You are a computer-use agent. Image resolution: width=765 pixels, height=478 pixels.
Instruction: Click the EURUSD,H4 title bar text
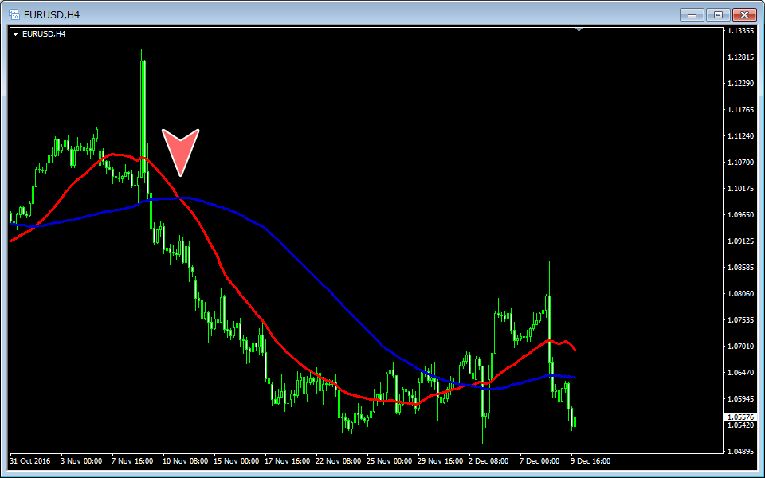pos(52,14)
